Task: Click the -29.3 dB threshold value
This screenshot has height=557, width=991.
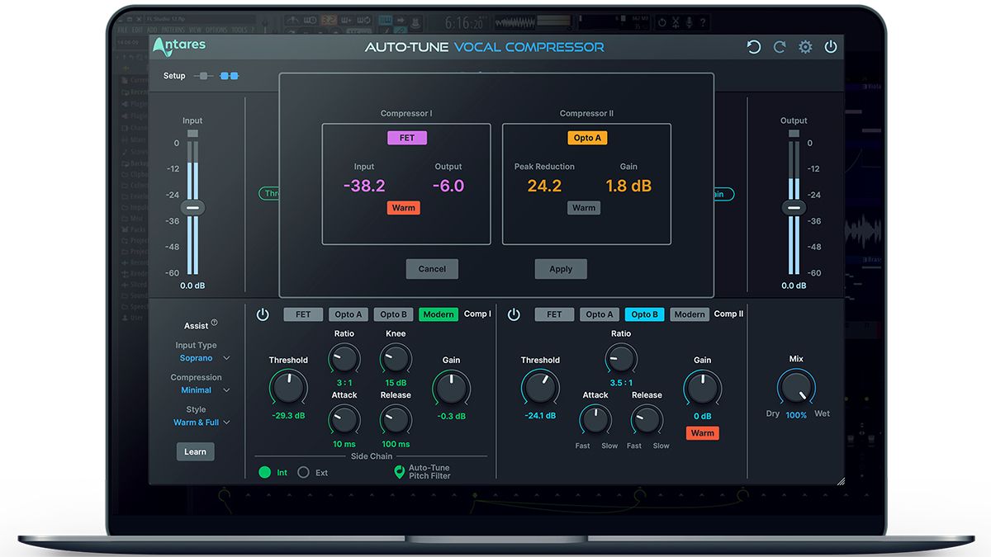Action: tap(288, 415)
